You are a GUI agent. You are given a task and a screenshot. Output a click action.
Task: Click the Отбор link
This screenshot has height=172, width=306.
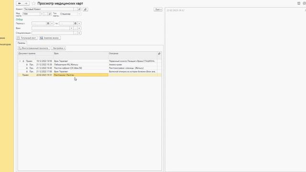click(19, 20)
